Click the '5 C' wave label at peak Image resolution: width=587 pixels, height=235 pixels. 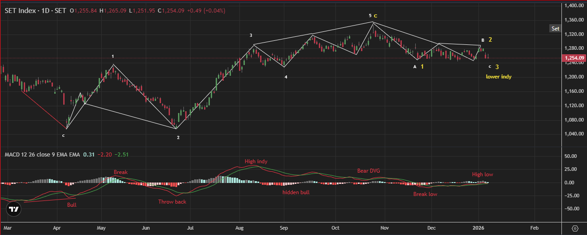pos(373,16)
